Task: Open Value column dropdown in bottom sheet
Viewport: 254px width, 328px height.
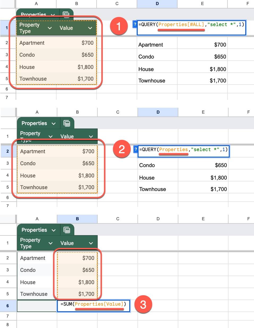Action: point(91,243)
